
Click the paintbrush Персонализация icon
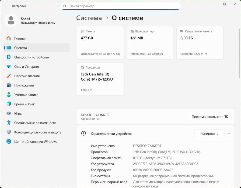(x=9, y=76)
